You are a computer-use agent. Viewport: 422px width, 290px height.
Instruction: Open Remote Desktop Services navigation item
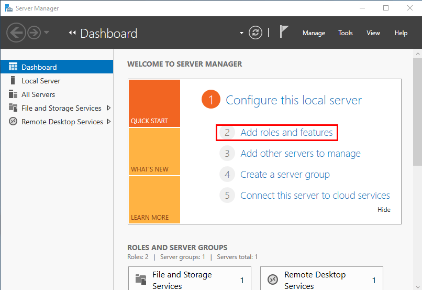pyautogui.click(x=57, y=122)
